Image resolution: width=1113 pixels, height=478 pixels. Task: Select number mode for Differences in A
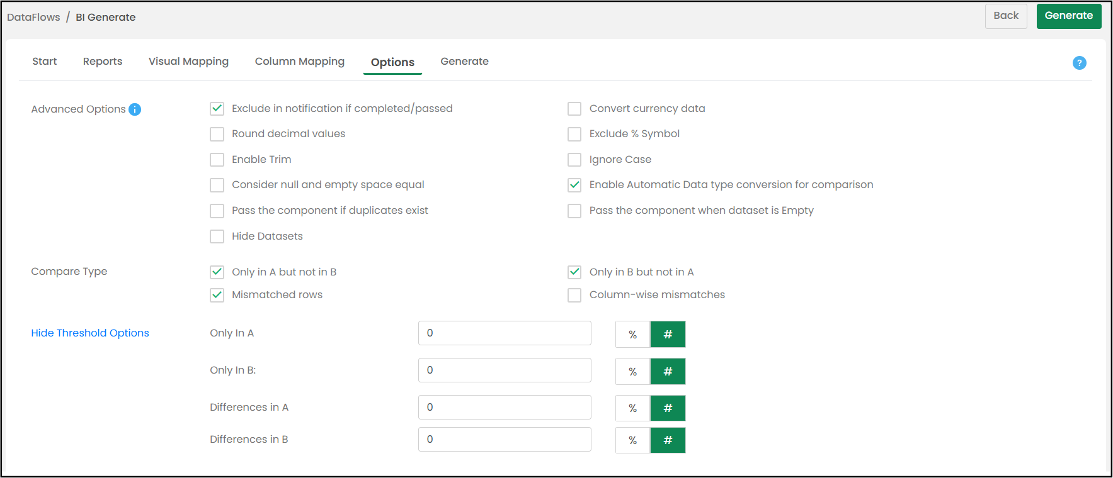coord(668,408)
